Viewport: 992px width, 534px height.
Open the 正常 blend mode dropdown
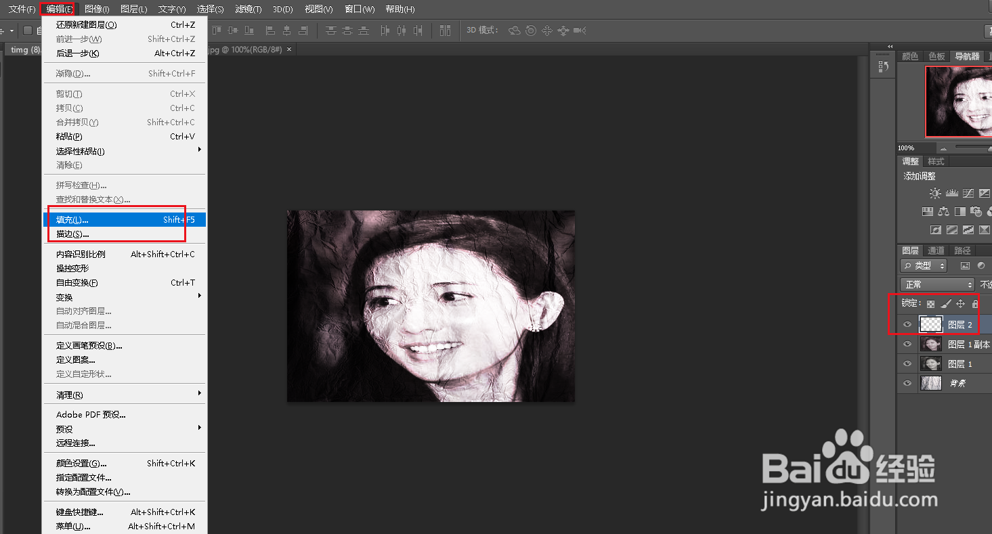(x=936, y=285)
